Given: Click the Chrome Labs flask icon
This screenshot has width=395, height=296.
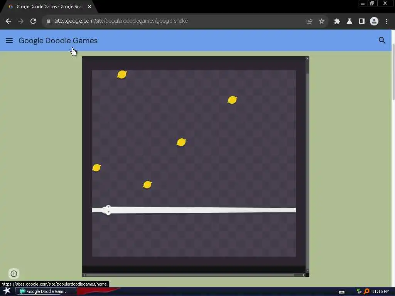Looking at the screenshot, I should pos(349,22).
